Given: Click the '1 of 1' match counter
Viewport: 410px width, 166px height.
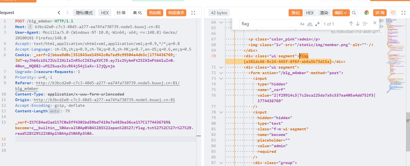Looking at the screenshot, I should click(x=329, y=24).
